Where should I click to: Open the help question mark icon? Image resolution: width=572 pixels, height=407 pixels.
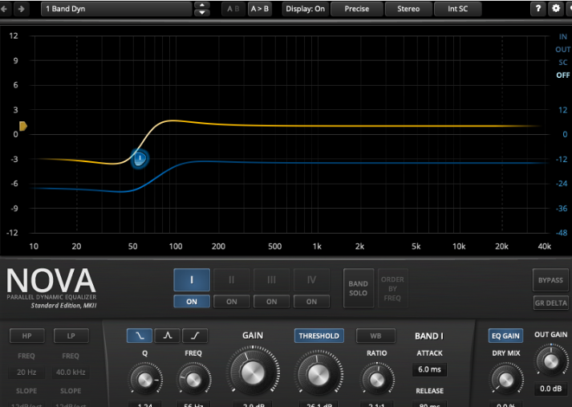(x=538, y=9)
